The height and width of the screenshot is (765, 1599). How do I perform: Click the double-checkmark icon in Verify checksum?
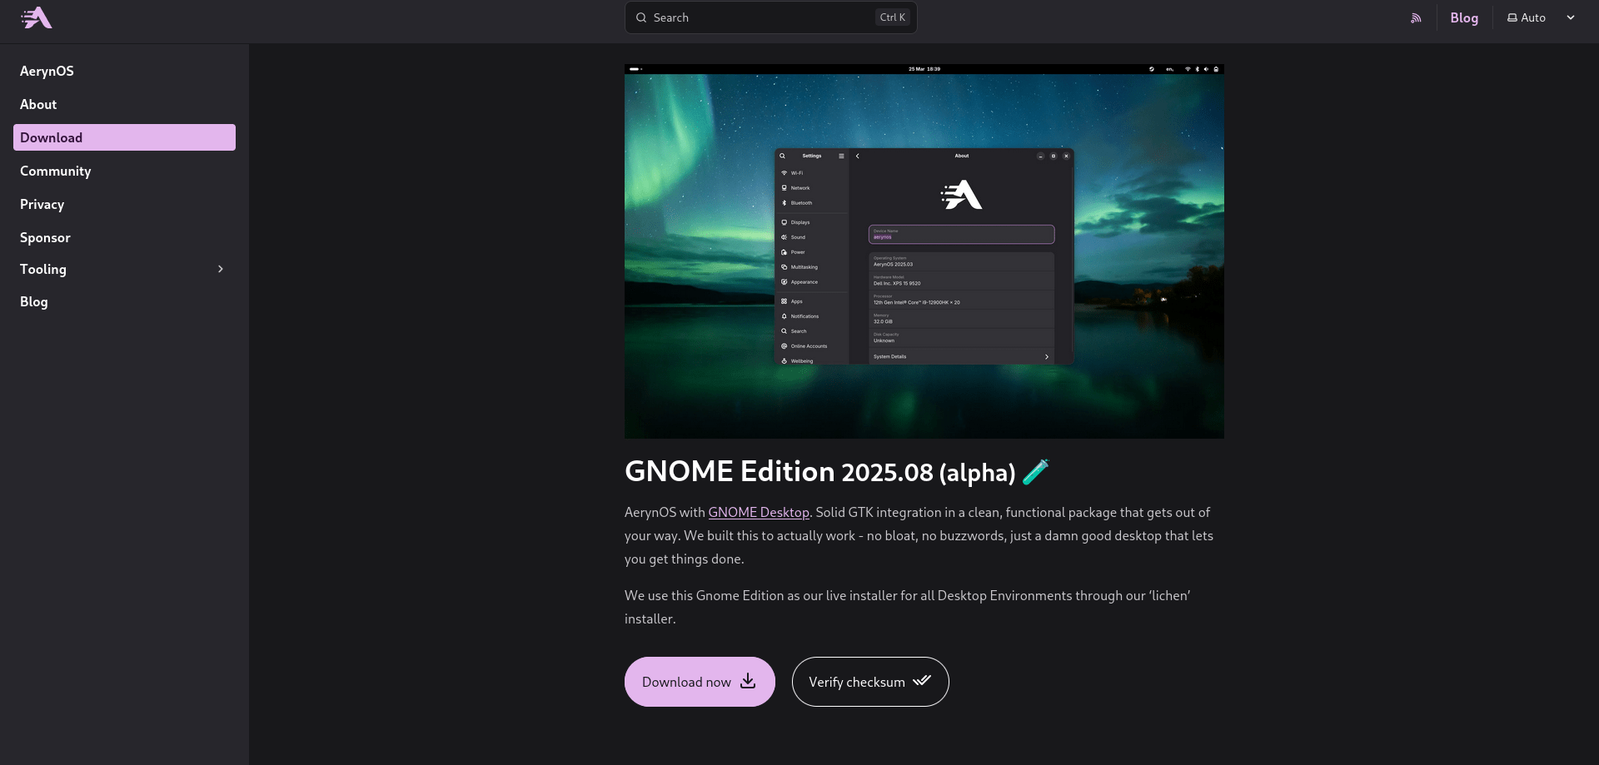921,681
